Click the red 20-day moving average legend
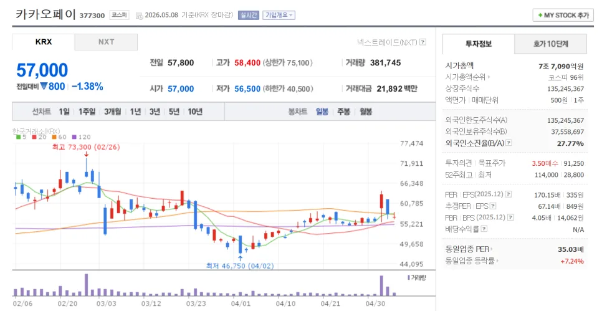 click(x=39, y=137)
